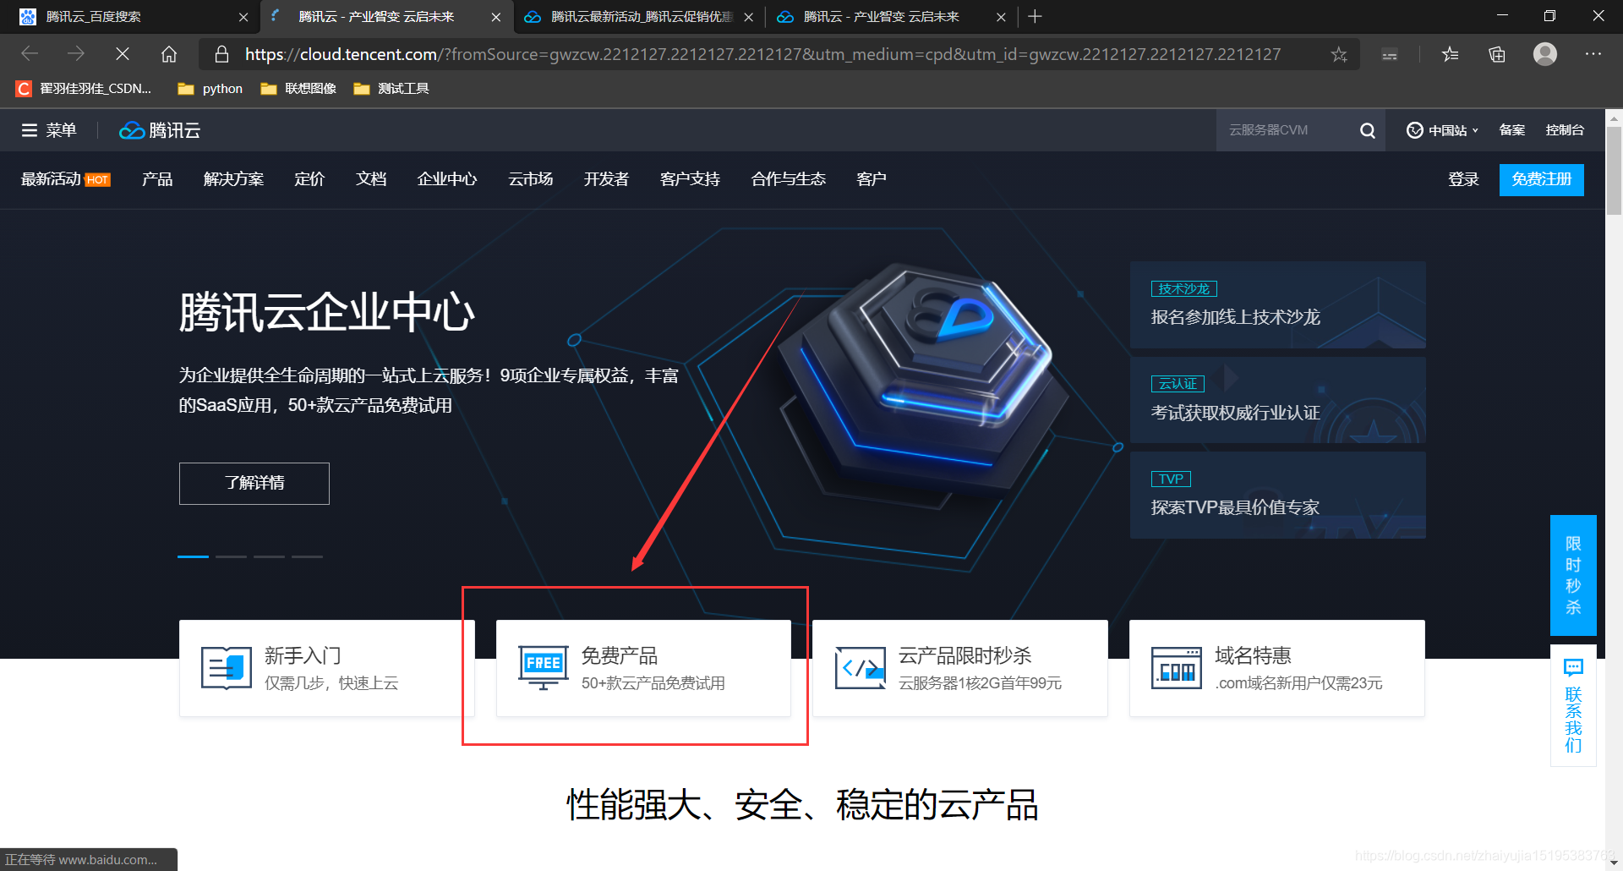Close the 腾讯云_百度搜索 tab
The height and width of the screenshot is (871, 1623).
pyautogui.click(x=243, y=17)
